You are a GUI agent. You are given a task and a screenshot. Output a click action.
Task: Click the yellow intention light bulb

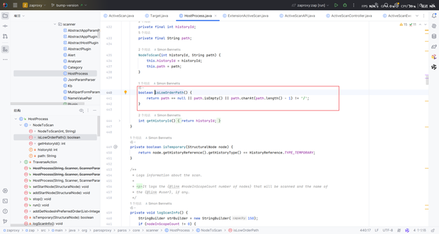coord(125,92)
